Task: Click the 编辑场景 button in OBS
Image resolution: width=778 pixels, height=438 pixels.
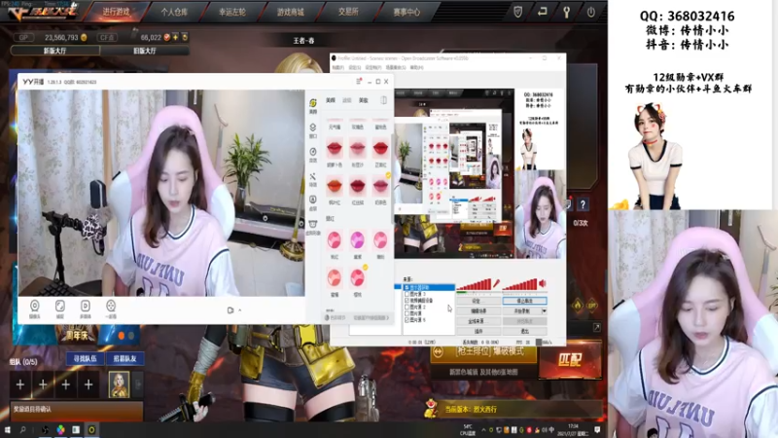Action: click(x=477, y=310)
